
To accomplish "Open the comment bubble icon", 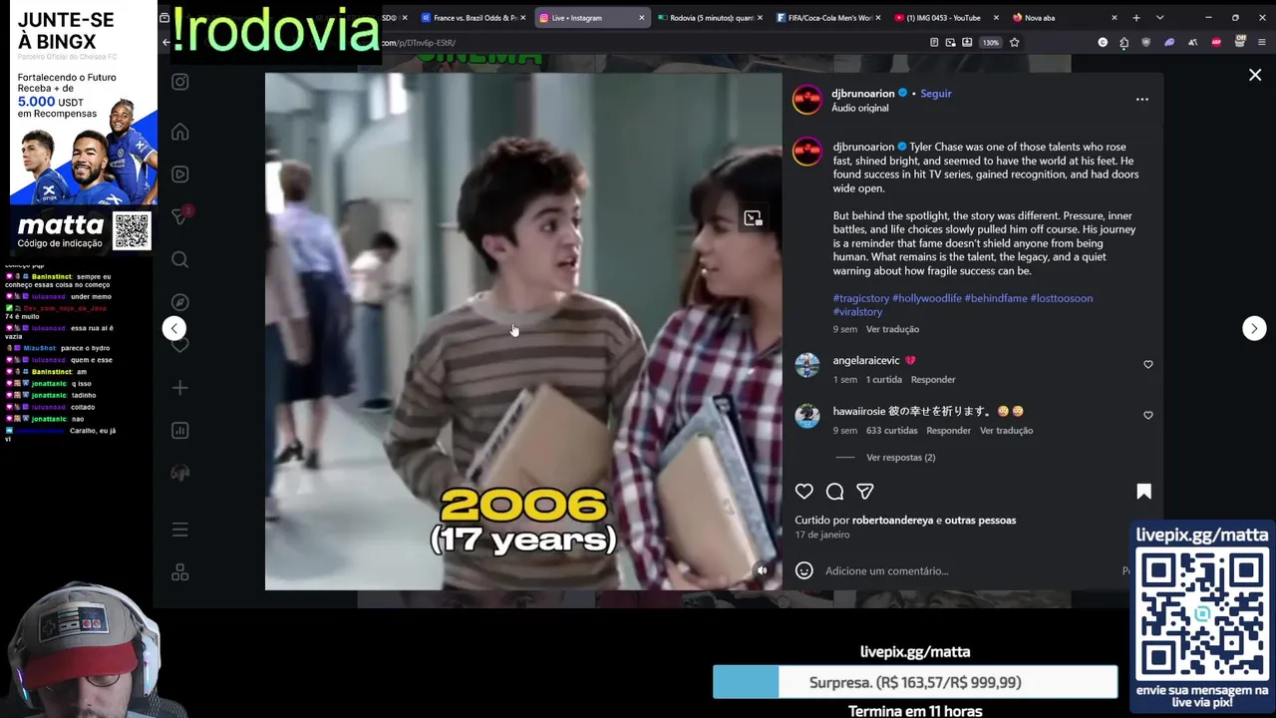I will point(834,491).
